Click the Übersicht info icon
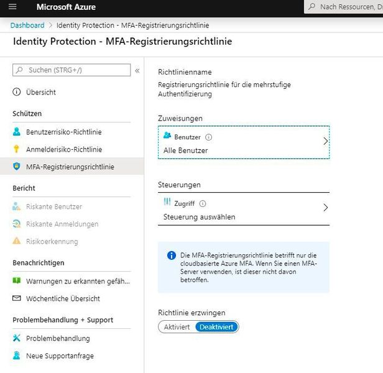 pos(17,92)
